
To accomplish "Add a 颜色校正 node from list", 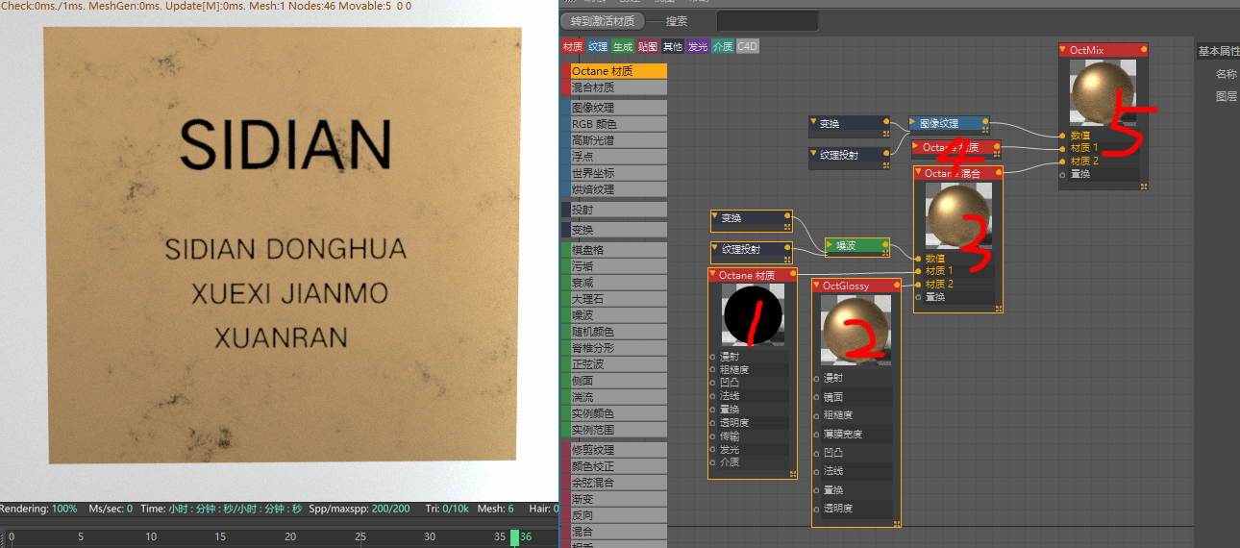I will 613,466.
